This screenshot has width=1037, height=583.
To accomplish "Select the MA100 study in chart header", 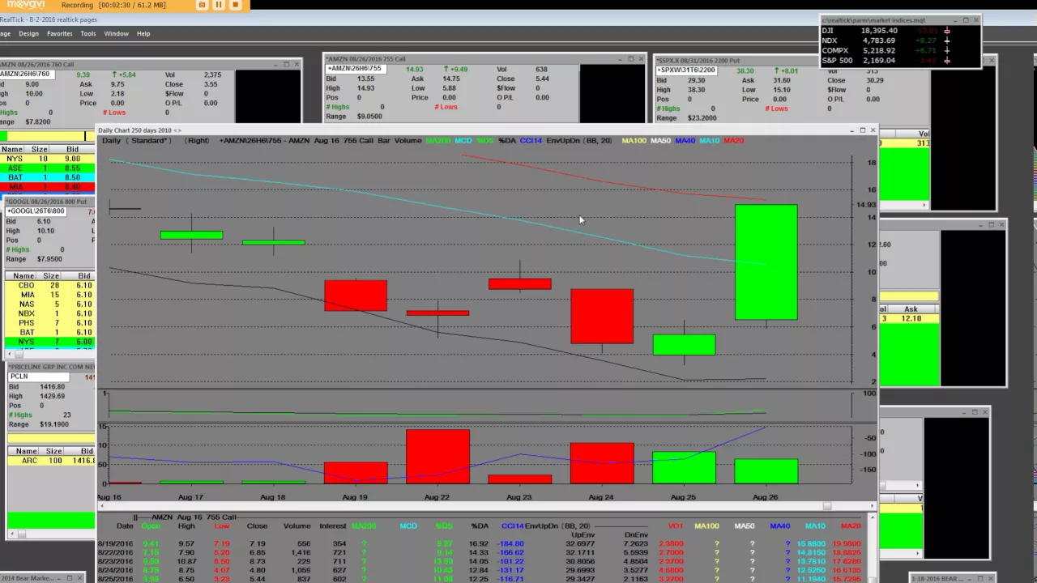I will [x=634, y=141].
